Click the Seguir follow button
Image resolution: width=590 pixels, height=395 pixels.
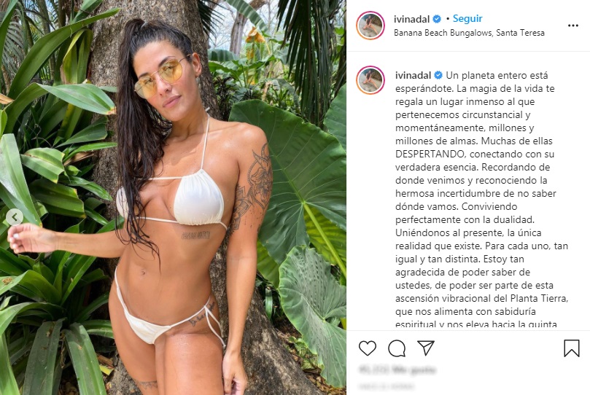pos(467,18)
